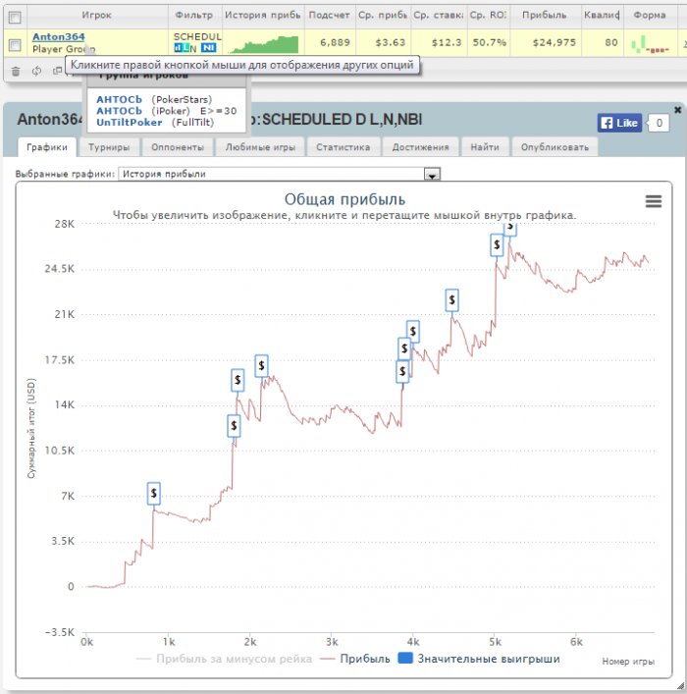The width and height of the screenshot is (687, 694).
Task: Click the refresh icon in the row toolbar
Action: pyautogui.click(x=36, y=71)
